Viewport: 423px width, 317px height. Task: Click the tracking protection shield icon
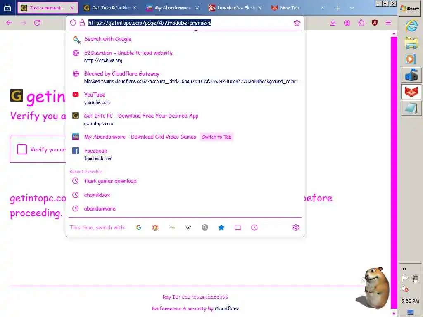(x=73, y=23)
